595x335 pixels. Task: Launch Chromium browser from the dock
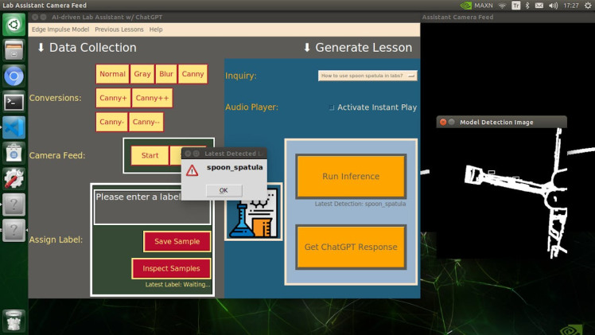(14, 76)
